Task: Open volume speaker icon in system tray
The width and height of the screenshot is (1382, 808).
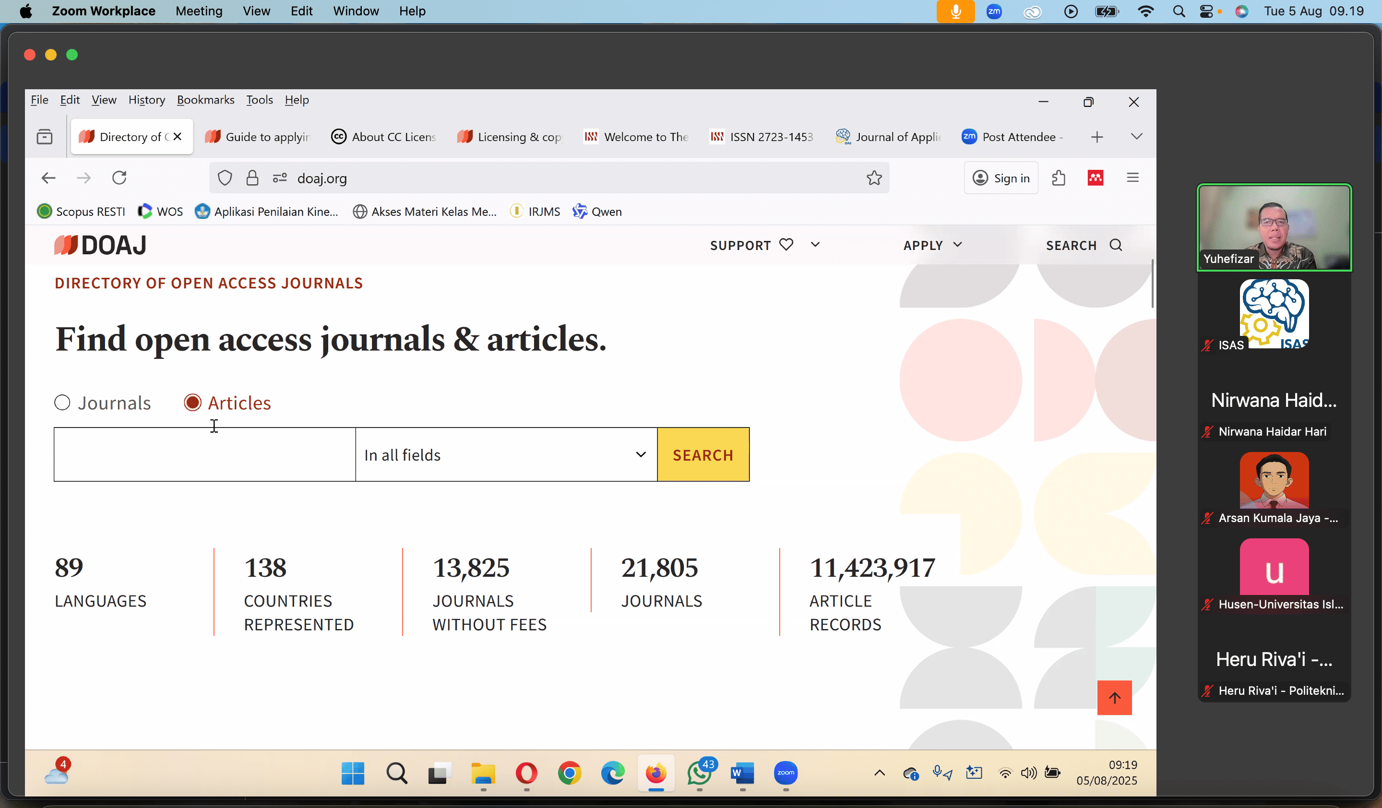Action: [x=1029, y=773]
